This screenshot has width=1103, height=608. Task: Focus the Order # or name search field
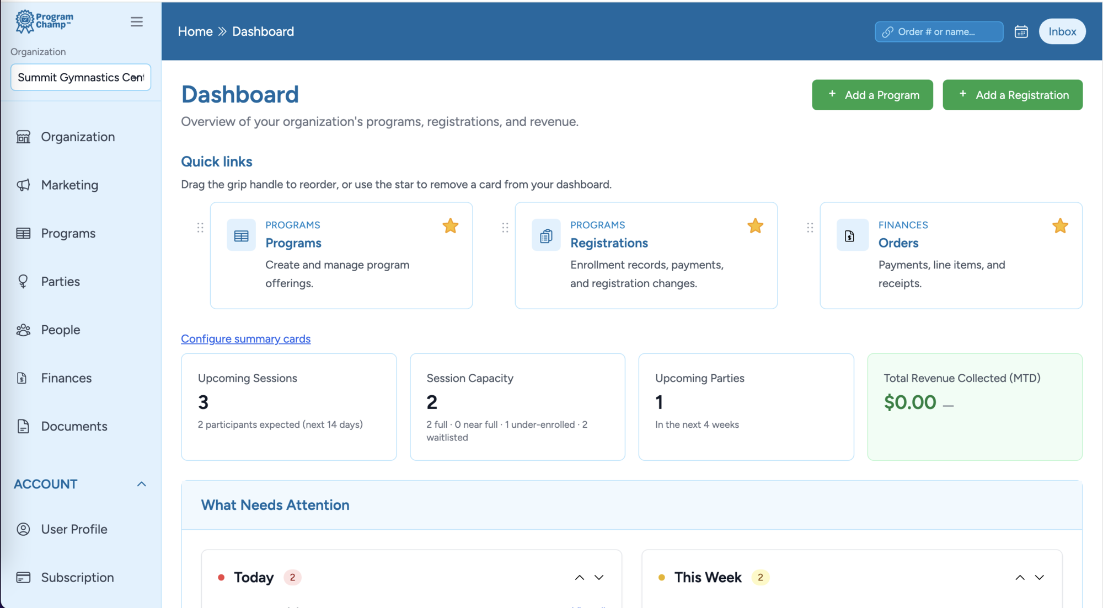click(939, 31)
